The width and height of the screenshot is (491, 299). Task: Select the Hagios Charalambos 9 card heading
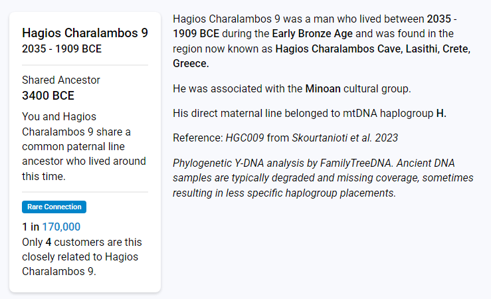(x=85, y=33)
